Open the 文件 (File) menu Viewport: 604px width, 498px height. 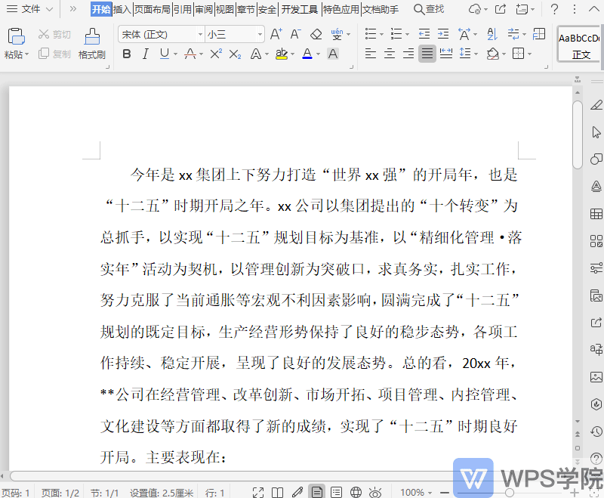pyautogui.click(x=30, y=9)
